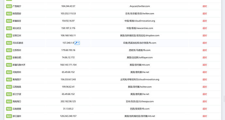Click the 电信 badge for 陕西西安
The image size is (225, 120).
point(9,14)
